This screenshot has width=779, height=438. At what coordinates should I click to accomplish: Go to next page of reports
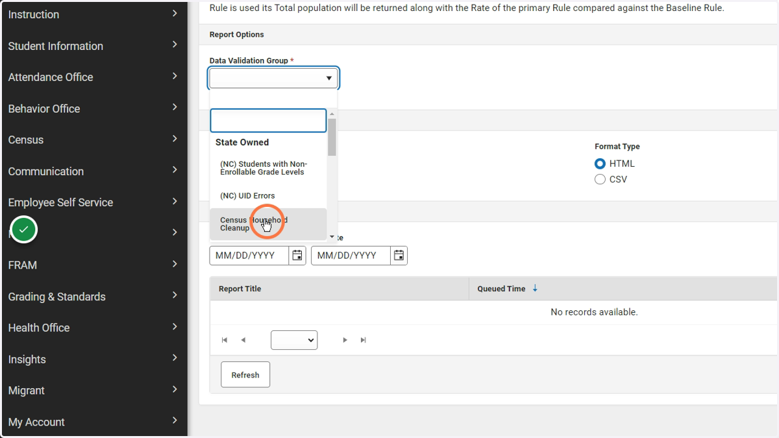coord(345,340)
